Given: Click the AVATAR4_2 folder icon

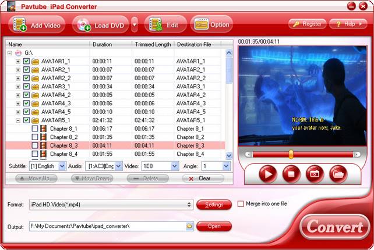Looking at the screenshot, I should (x=36, y=95).
